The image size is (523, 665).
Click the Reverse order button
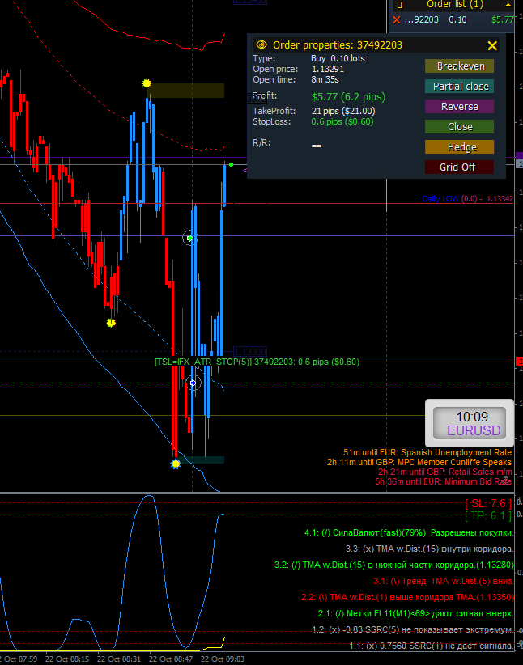(x=460, y=107)
